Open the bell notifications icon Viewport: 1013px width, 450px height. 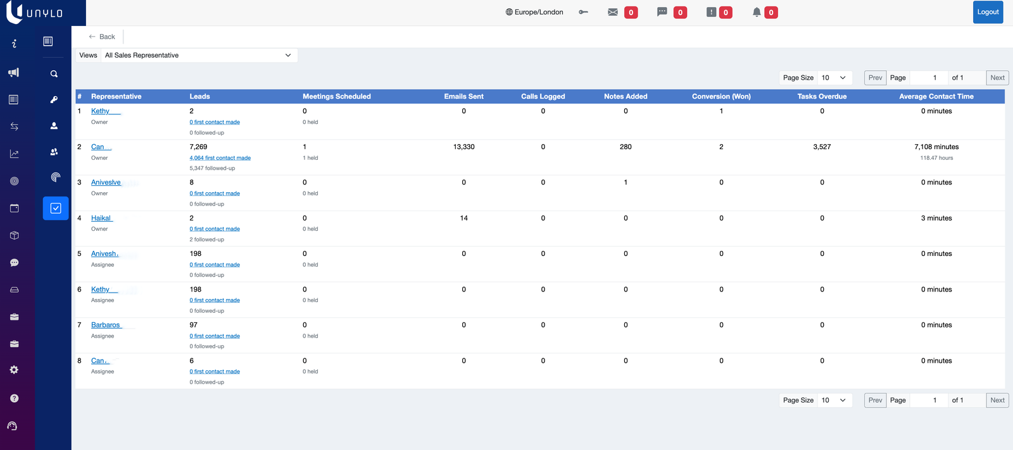(x=757, y=12)
